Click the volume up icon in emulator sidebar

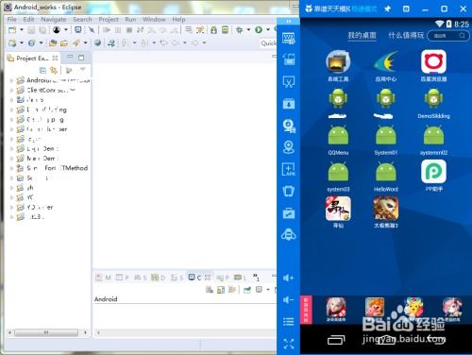(x=288, y=278)
